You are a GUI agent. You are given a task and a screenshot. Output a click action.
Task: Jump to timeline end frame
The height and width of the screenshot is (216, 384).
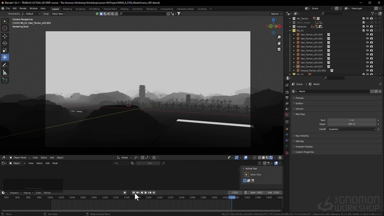(154, 192)
